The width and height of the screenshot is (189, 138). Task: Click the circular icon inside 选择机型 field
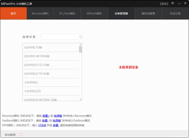[80, 37]
